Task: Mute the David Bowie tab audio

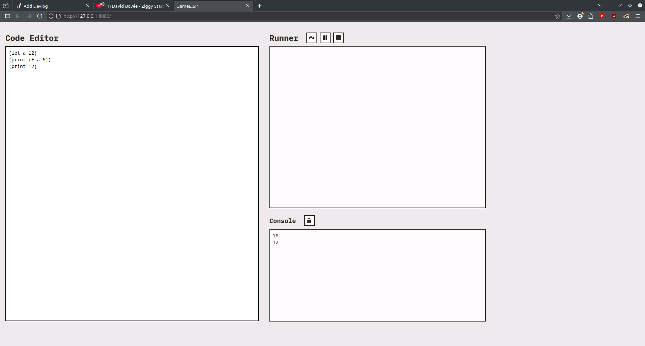Action: click(x=102, y=4)
